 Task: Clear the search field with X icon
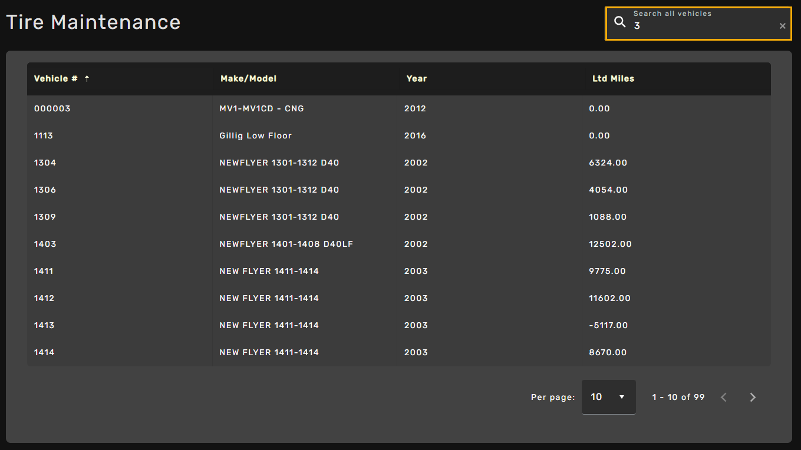[x=782, y=26]
